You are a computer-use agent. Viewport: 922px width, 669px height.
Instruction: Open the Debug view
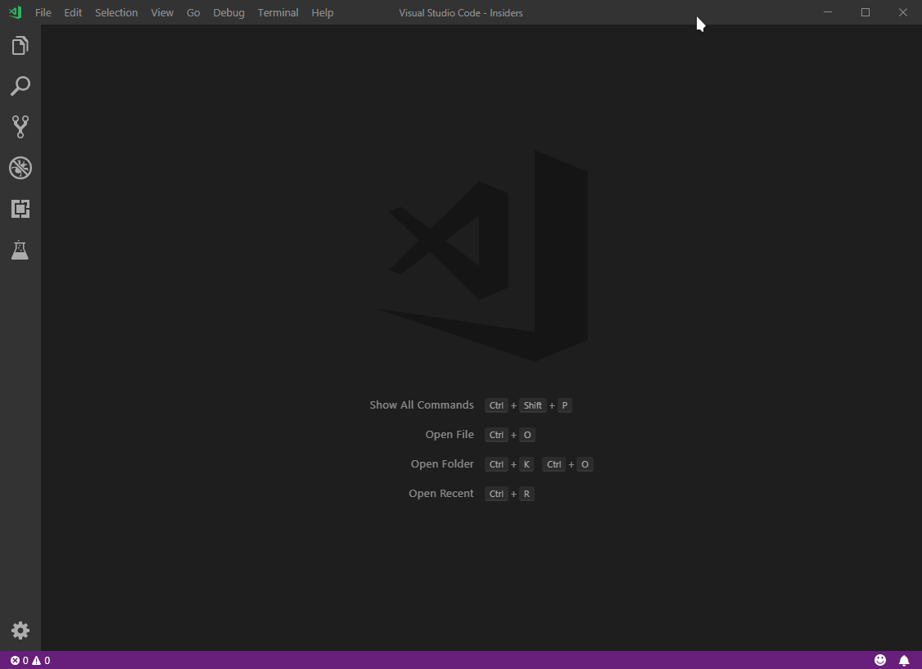tap(20, 168)
